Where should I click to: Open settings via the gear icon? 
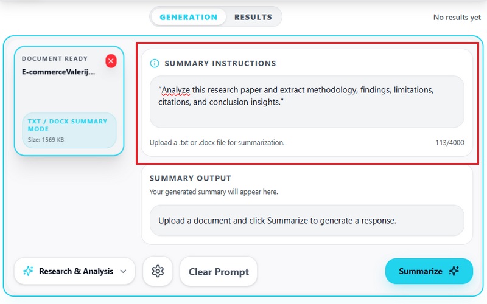coord(158,271)
